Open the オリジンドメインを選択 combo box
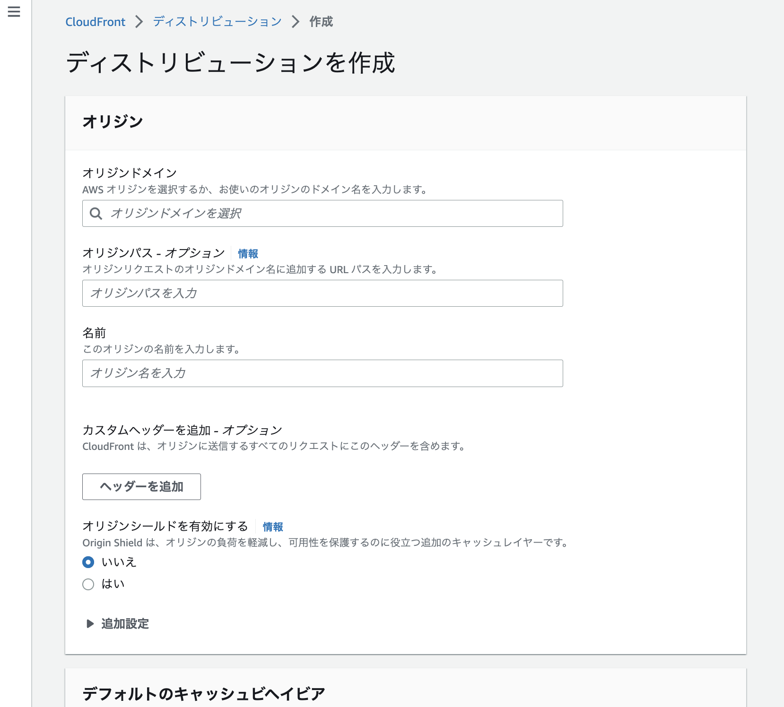 pos(331,214)
